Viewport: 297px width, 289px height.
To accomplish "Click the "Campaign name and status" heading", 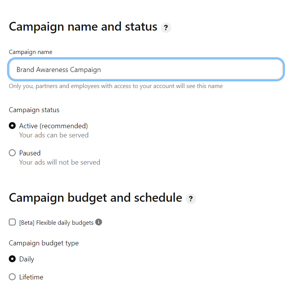I will point(83,27).
